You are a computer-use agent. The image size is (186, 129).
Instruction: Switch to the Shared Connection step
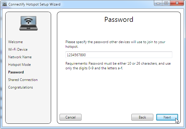[23, 80]
